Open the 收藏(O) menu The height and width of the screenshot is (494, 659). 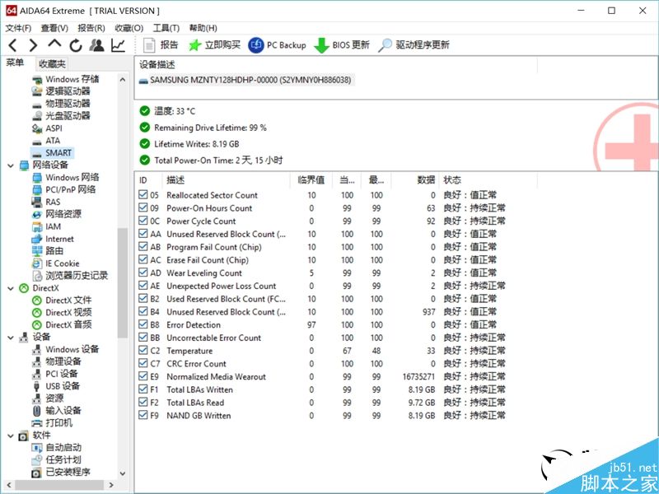pyautogui.click(x=129, y=28)
